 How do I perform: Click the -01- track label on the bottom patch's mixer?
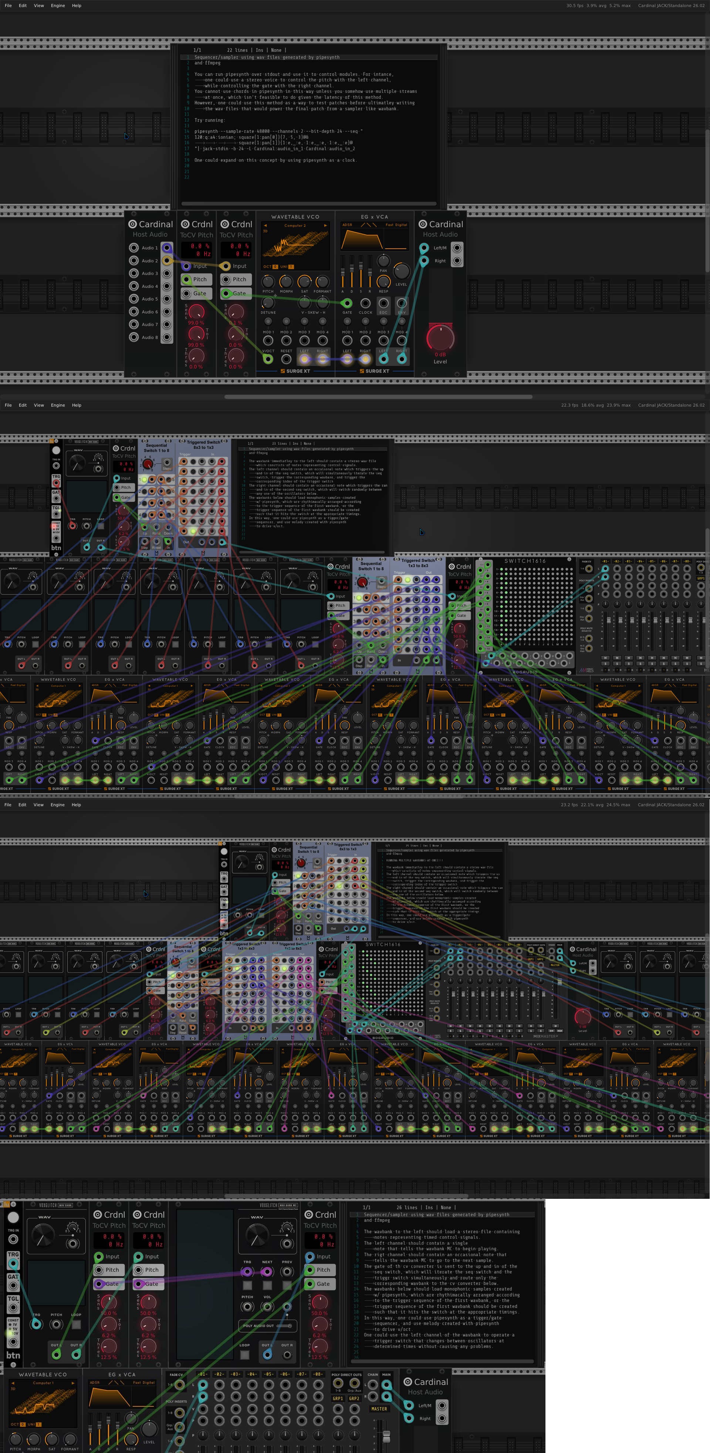pyautogui.click(x=203, y=1374)
